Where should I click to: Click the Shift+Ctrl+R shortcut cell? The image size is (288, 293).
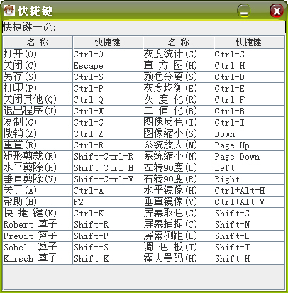tap(108, 157)
